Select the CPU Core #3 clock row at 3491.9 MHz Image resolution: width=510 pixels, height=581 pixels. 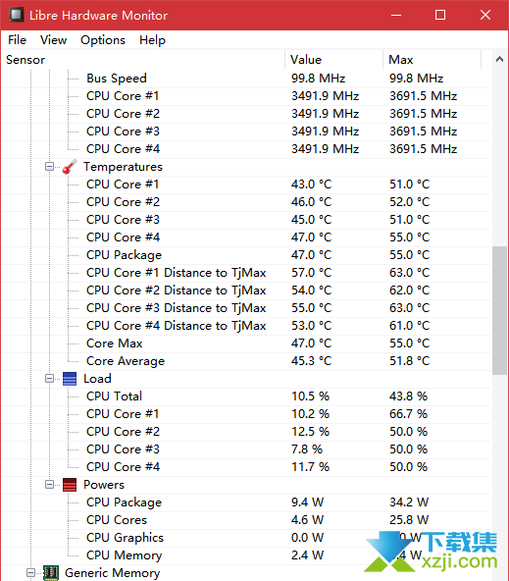pyautogui.click(x=247, y=132)
